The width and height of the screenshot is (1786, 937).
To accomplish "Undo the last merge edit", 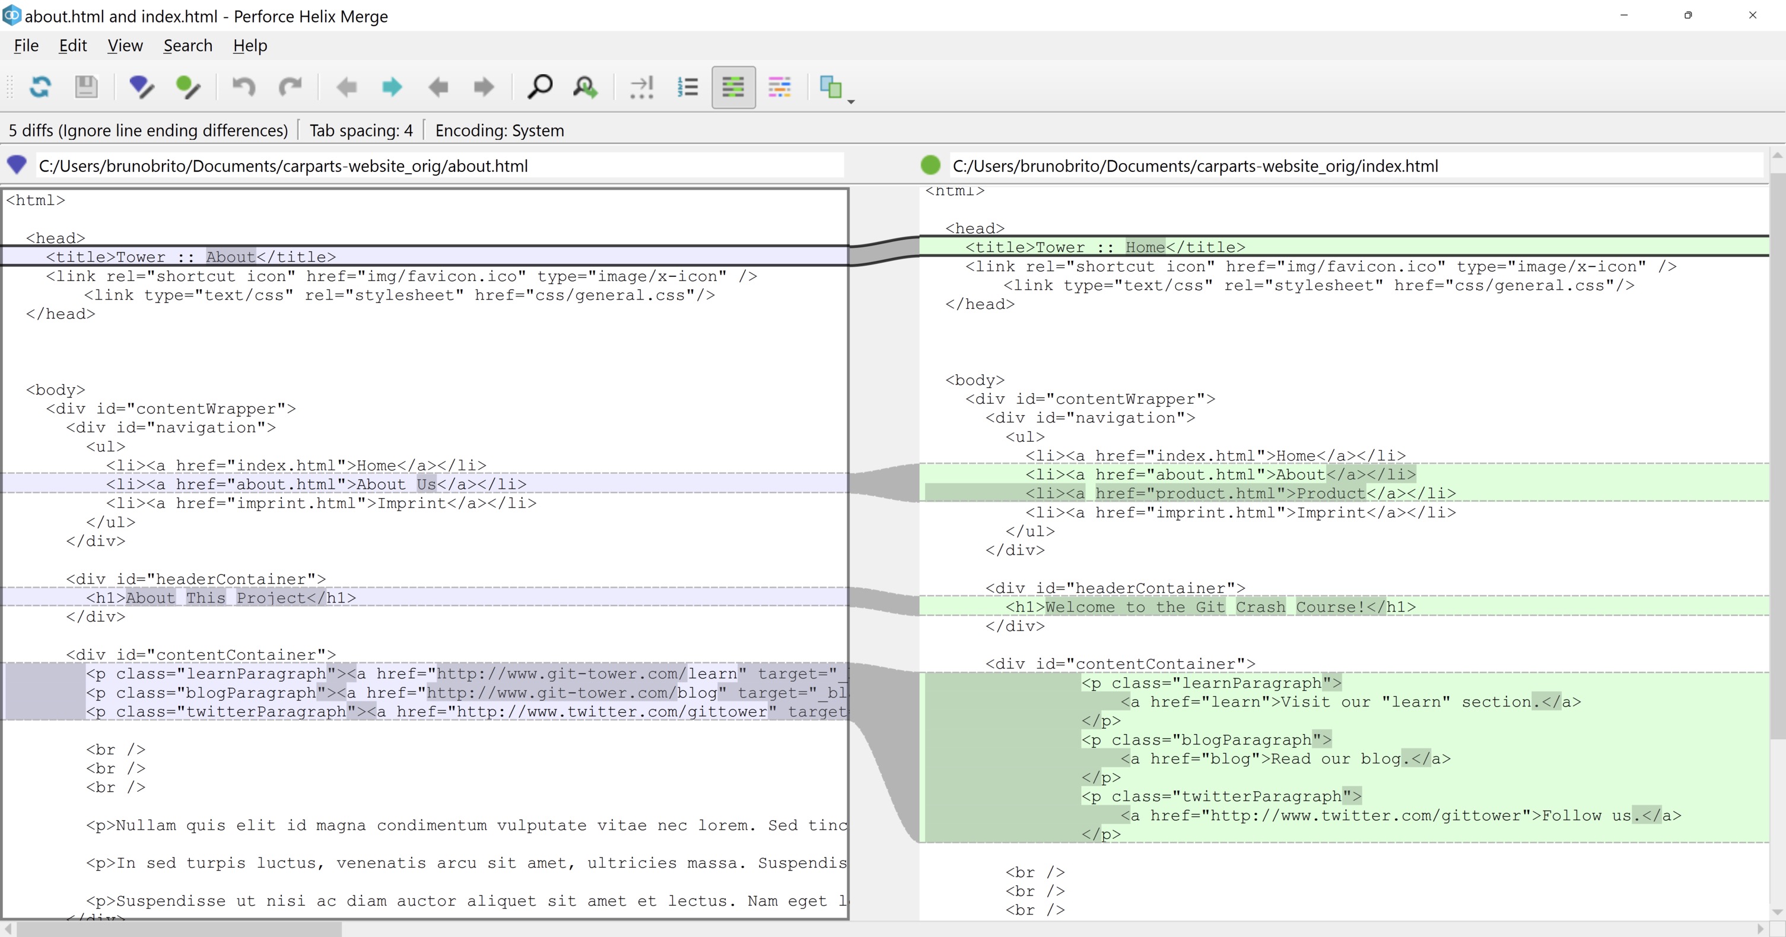I will click(x=243, y=87).
